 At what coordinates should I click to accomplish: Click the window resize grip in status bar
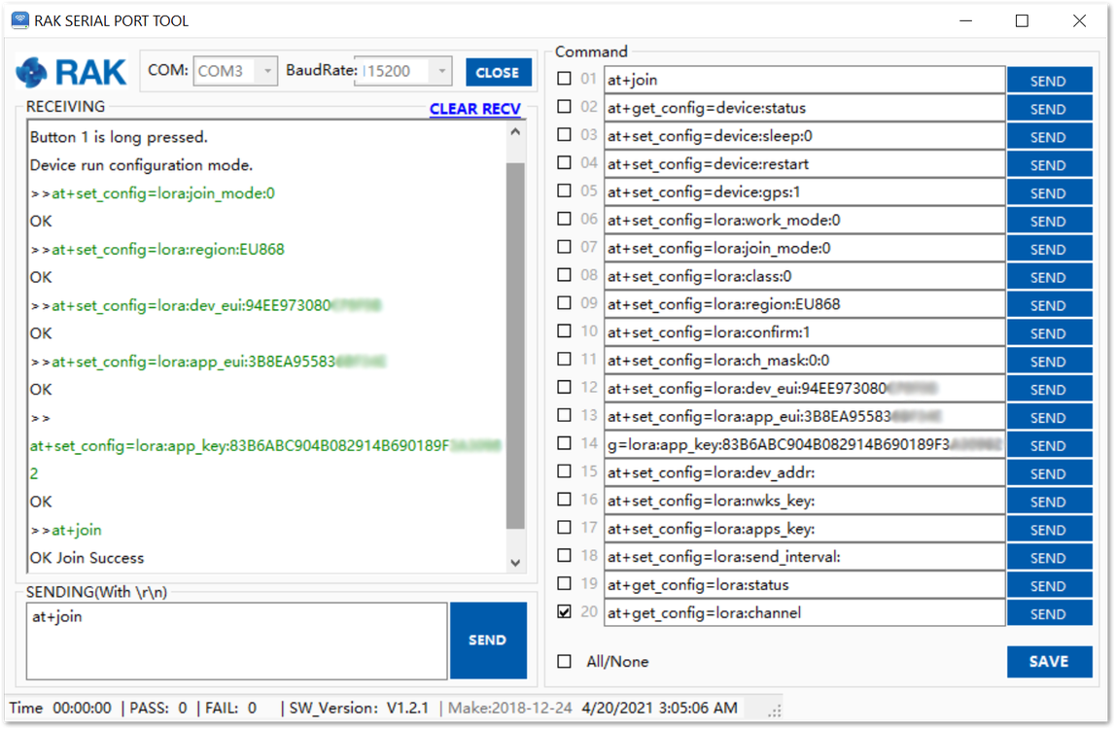tap(775, 710)
